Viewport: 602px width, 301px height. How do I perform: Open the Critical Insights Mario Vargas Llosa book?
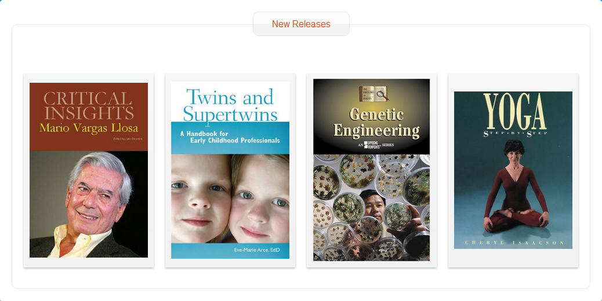(x=89, y=170)
